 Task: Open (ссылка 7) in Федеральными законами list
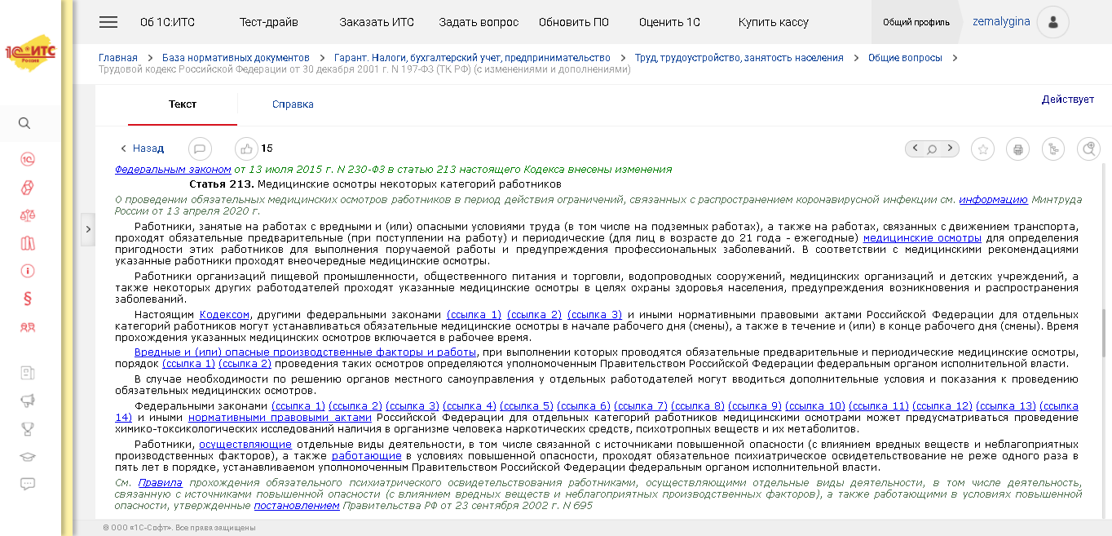[641, 406]
